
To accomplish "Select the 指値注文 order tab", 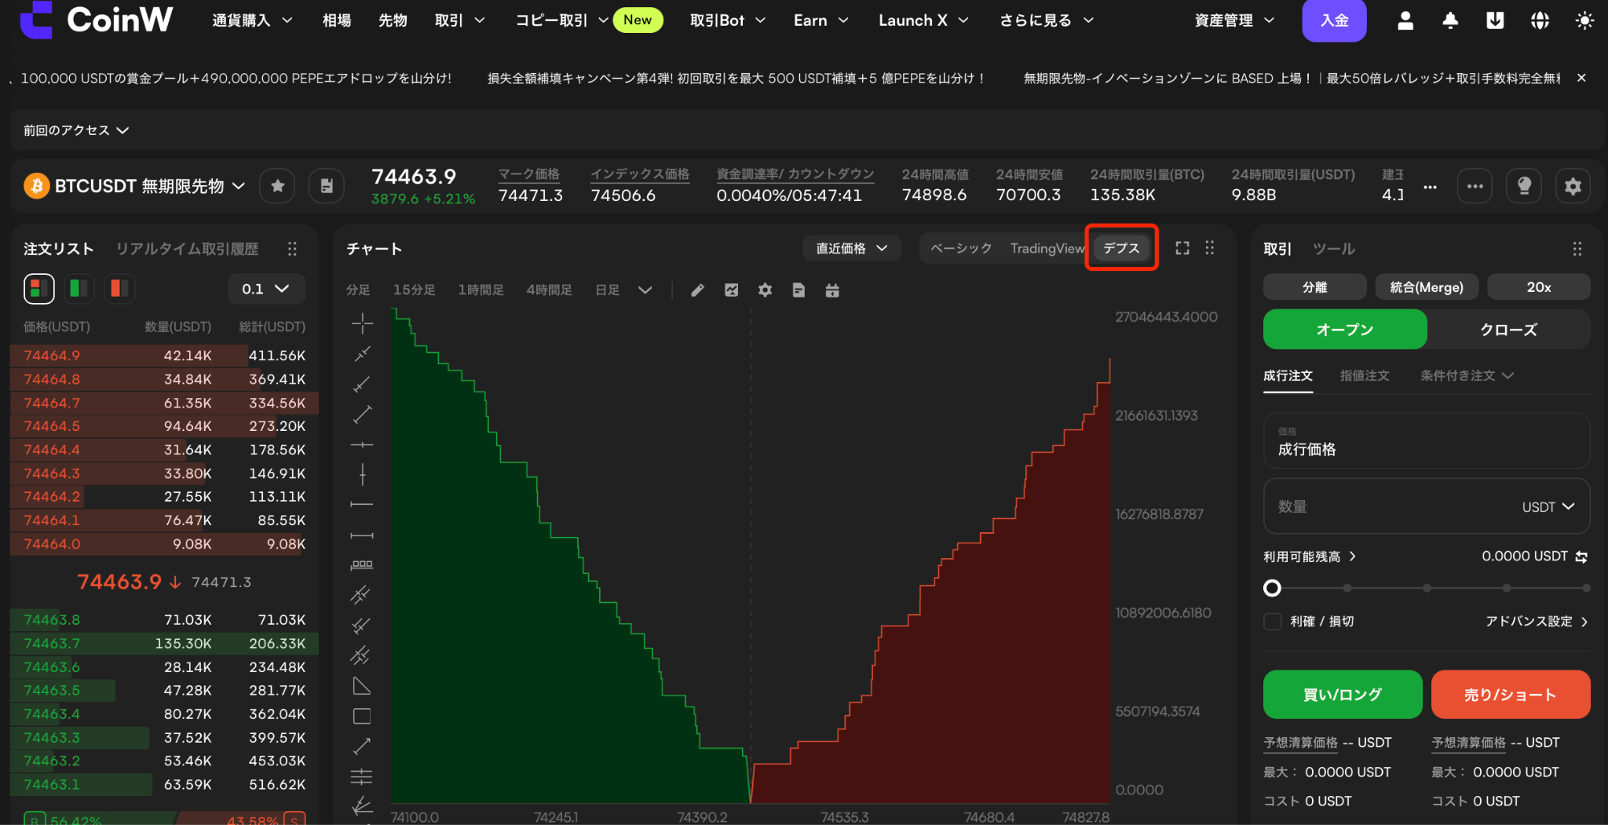I will click(1365, 376).
